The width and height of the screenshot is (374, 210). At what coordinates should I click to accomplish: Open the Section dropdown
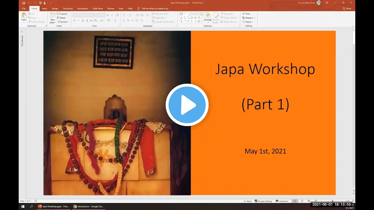[63, 22]
